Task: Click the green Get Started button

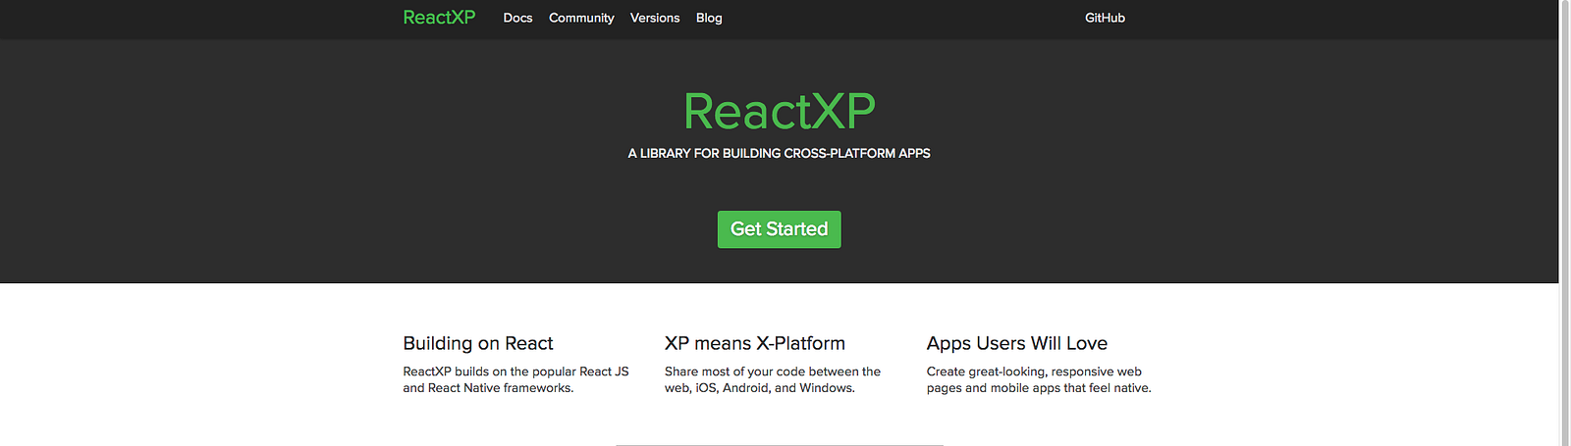Action: click(x=780, y=229)
